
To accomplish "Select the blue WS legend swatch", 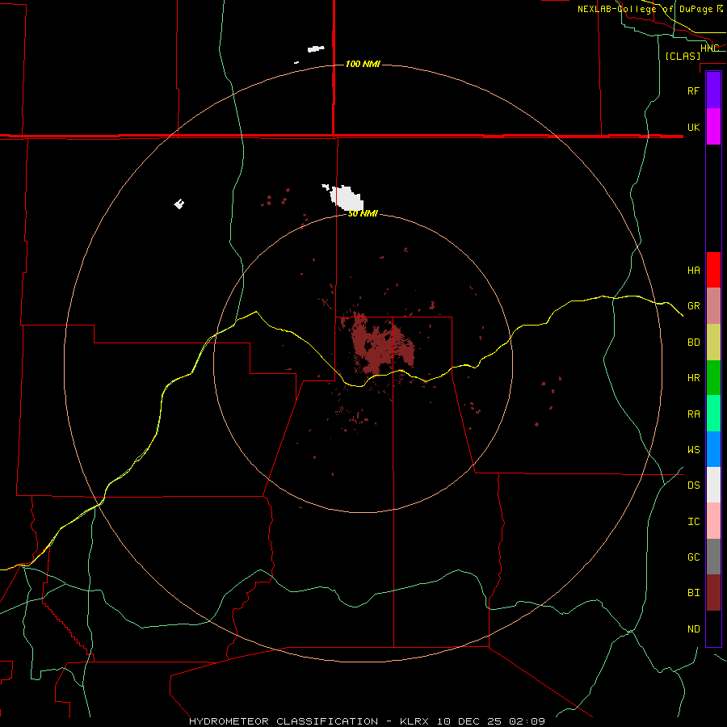I will [x=713, y=449].
